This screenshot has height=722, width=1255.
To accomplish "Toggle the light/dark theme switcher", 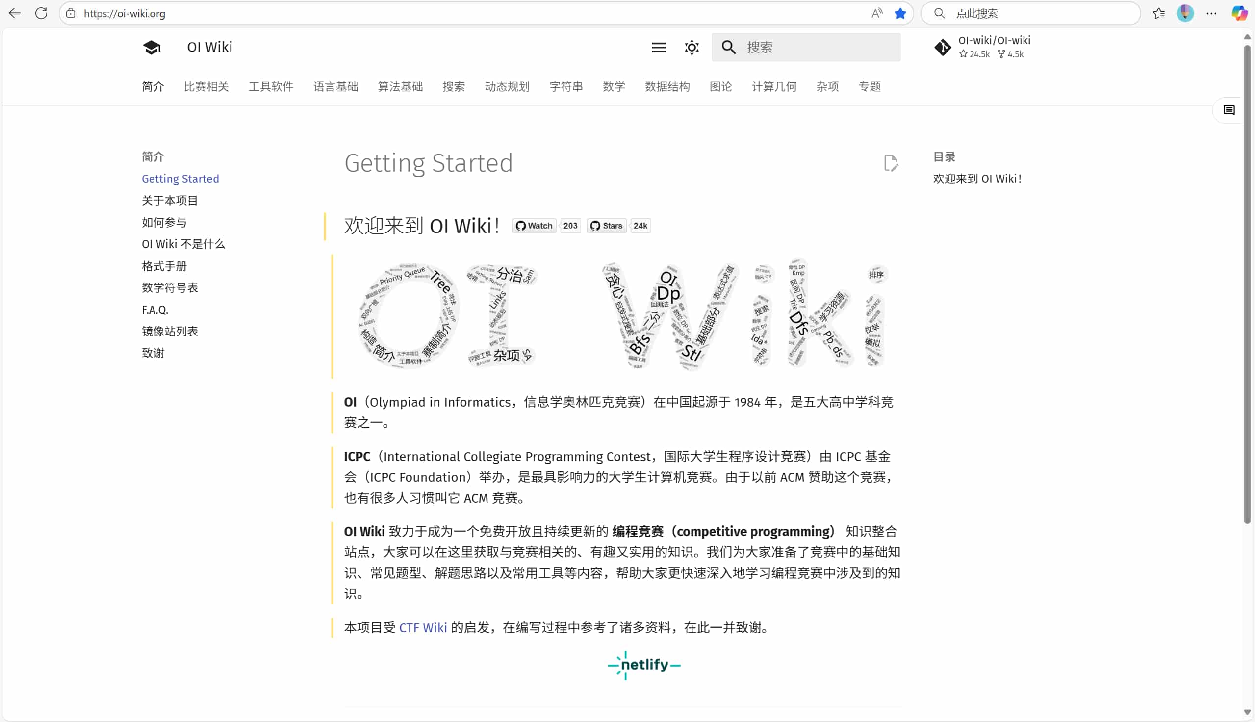I will pyautogui.click(x=692, y=48).
